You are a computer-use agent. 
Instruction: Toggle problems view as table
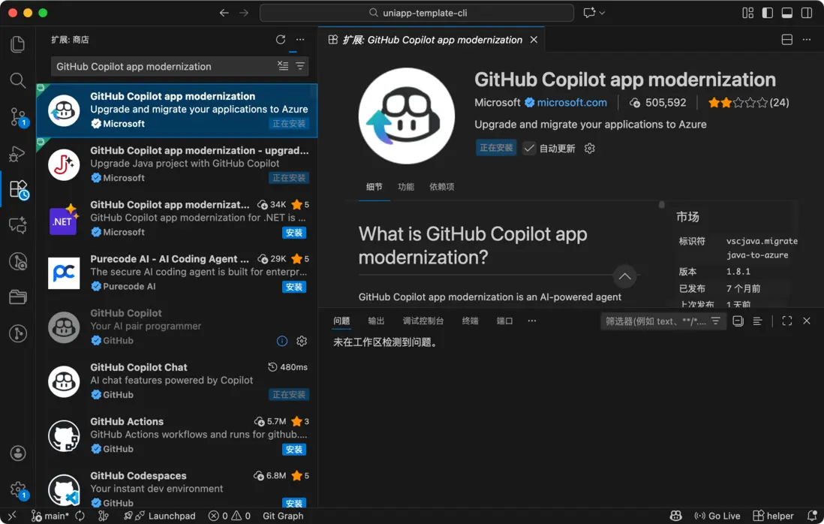click(x=757, y=321)
